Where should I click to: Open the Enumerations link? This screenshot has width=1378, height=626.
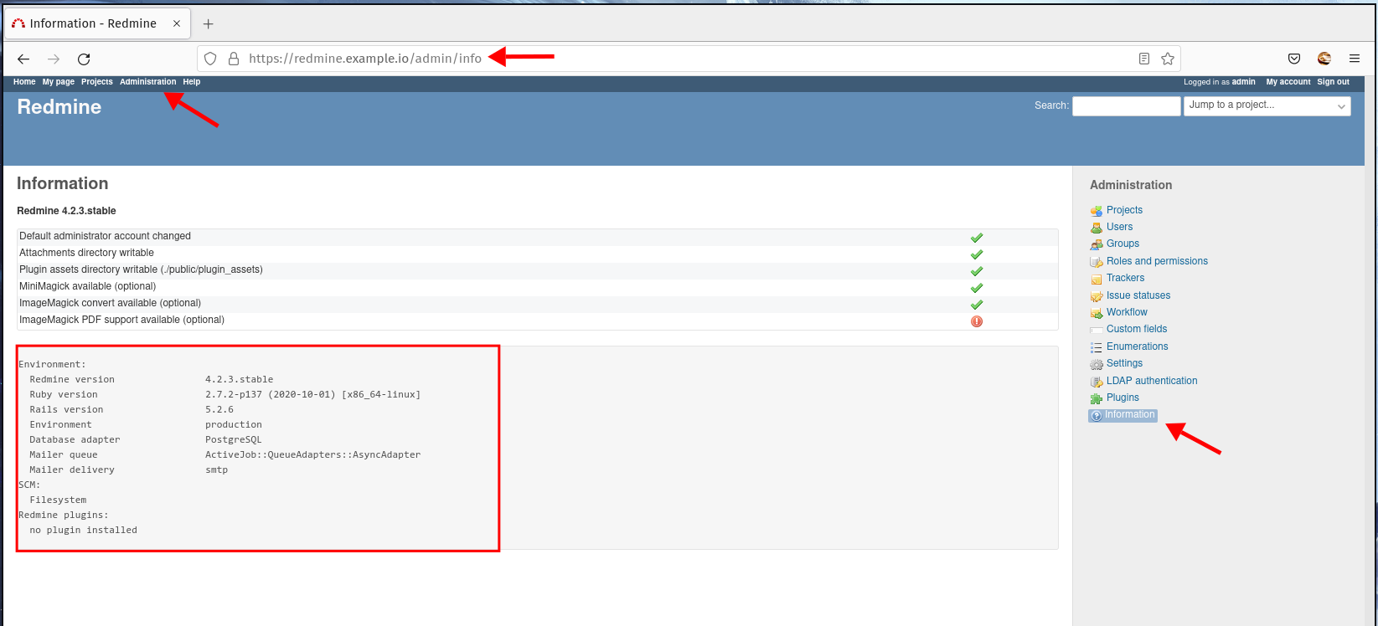(1137, 346)
